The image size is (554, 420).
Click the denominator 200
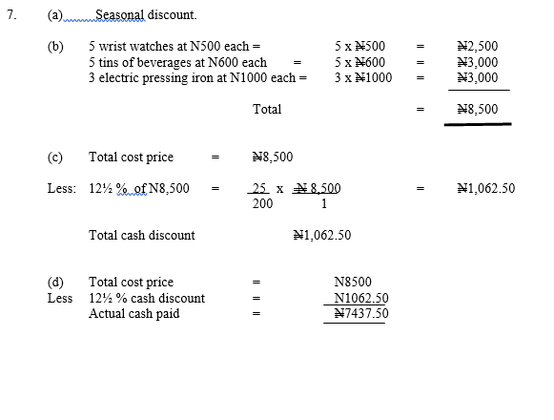pos(262,204)
